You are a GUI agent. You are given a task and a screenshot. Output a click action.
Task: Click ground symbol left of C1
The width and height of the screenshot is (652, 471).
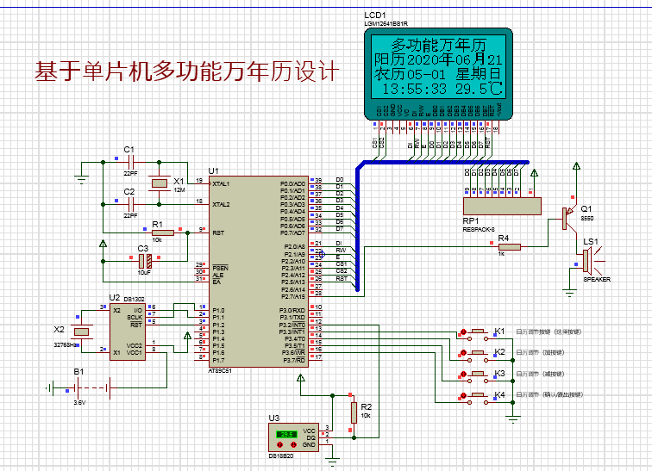[x=81, y=179]
